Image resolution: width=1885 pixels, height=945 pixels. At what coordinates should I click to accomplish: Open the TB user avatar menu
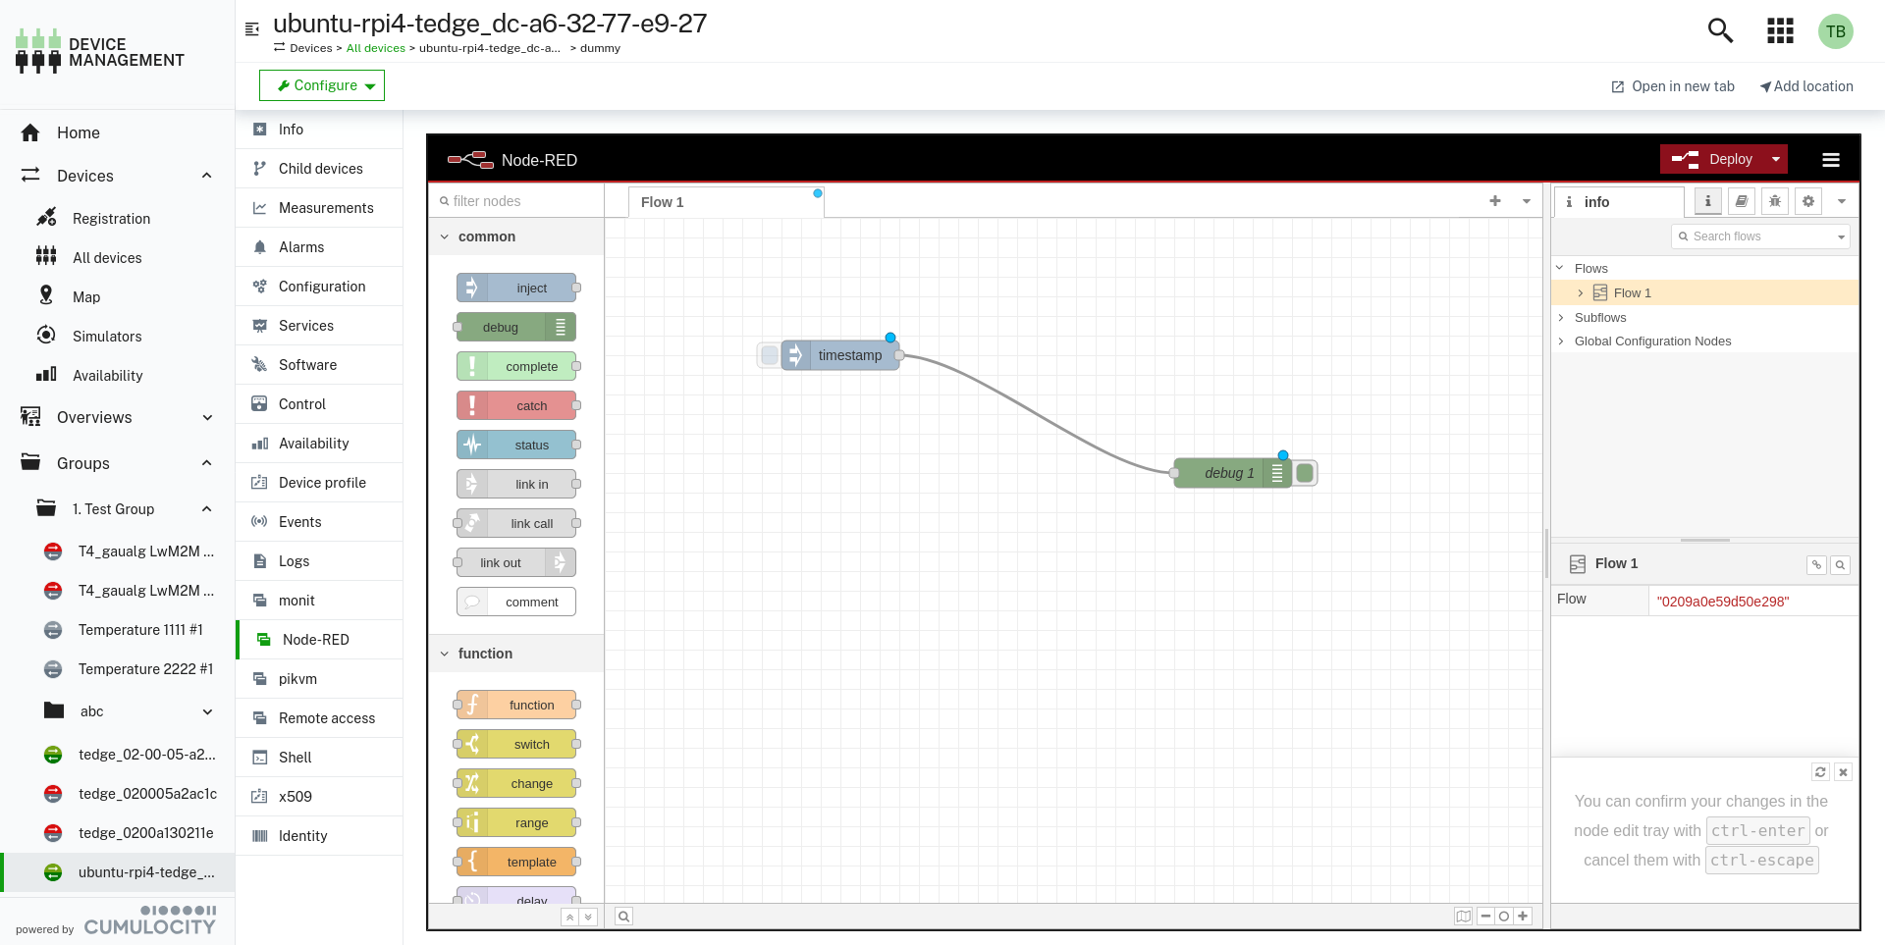coord(1835,31)
